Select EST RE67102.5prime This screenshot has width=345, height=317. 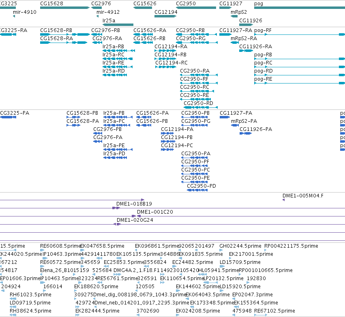click(274, 311)
